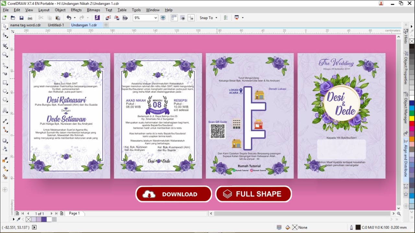Click the Page 1 tab
The image size is (415, 233).
click(74, 213)
